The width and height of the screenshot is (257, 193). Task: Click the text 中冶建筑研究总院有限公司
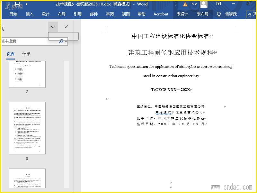coord(179,112)
